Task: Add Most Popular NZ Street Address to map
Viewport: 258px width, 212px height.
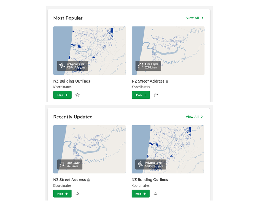Action: [x=141, y=95]
